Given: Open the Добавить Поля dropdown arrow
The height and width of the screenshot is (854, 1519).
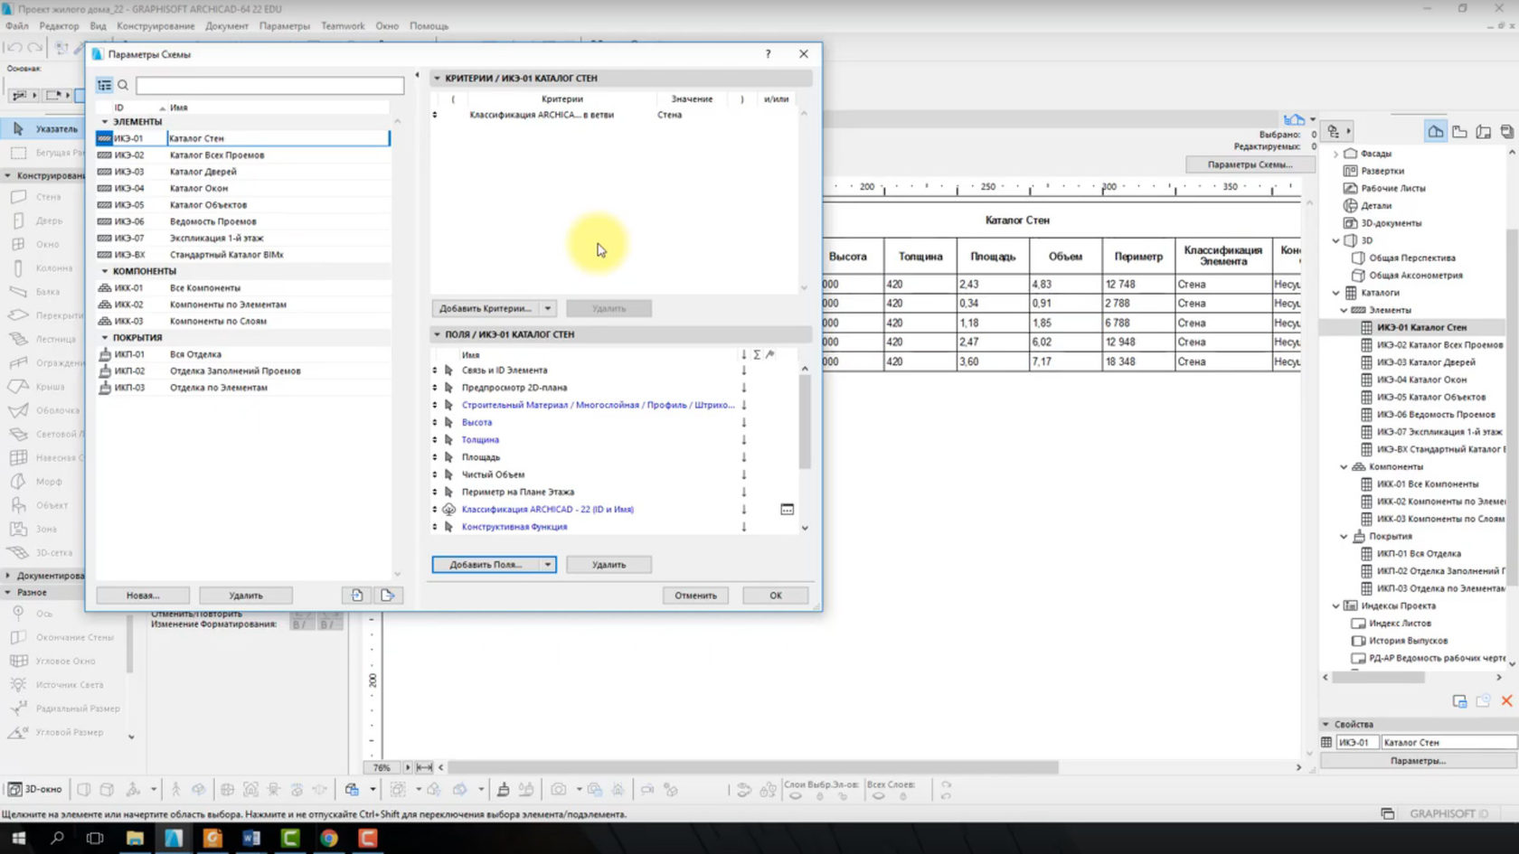Looking at the screenshot, I should coord(547,565).
